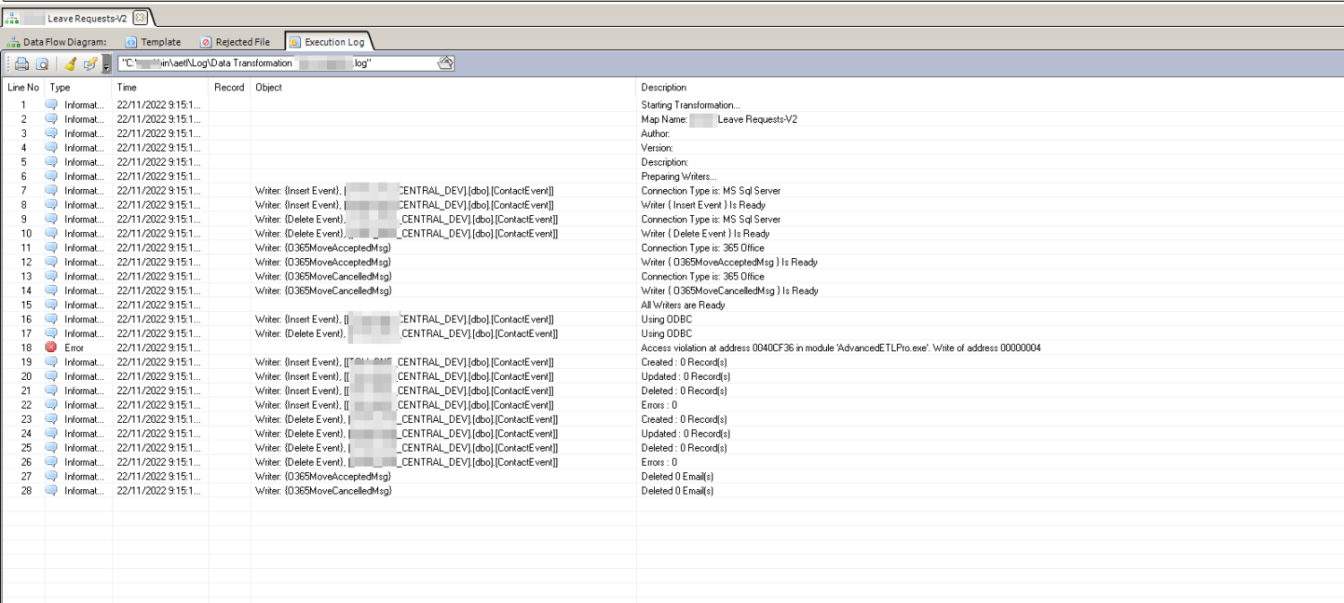Click the information icon on line 28
1344x603 pixels.
[x=52, y=491]
